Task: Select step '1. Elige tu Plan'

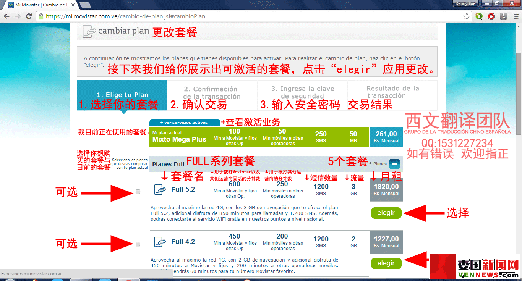Action: pyautogui.click(x=122, y=95)
